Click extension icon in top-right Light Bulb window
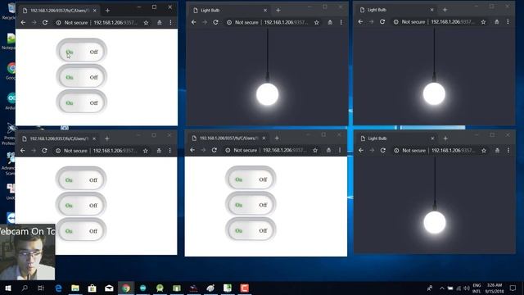 pos(497,22)
